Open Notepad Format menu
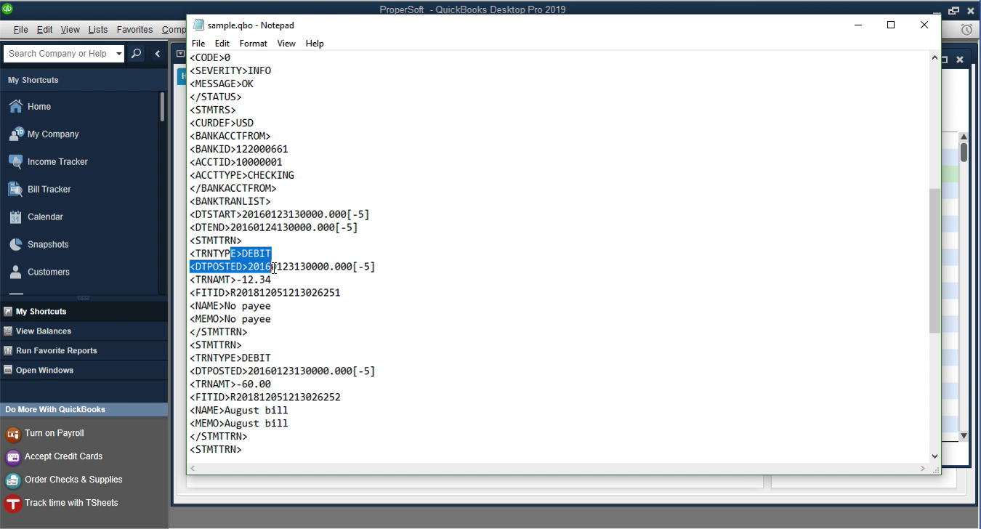This screenshot has width=981, height=529. 253,44
